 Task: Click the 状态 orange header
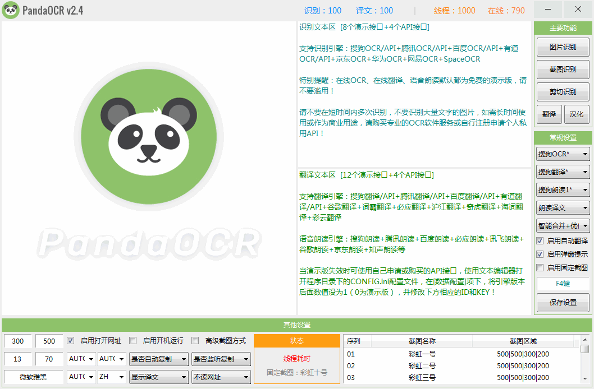297,341
